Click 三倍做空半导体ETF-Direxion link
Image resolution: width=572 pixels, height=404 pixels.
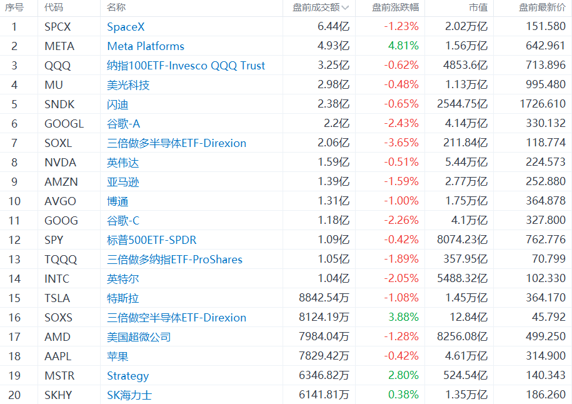click(x=176, y=318)
